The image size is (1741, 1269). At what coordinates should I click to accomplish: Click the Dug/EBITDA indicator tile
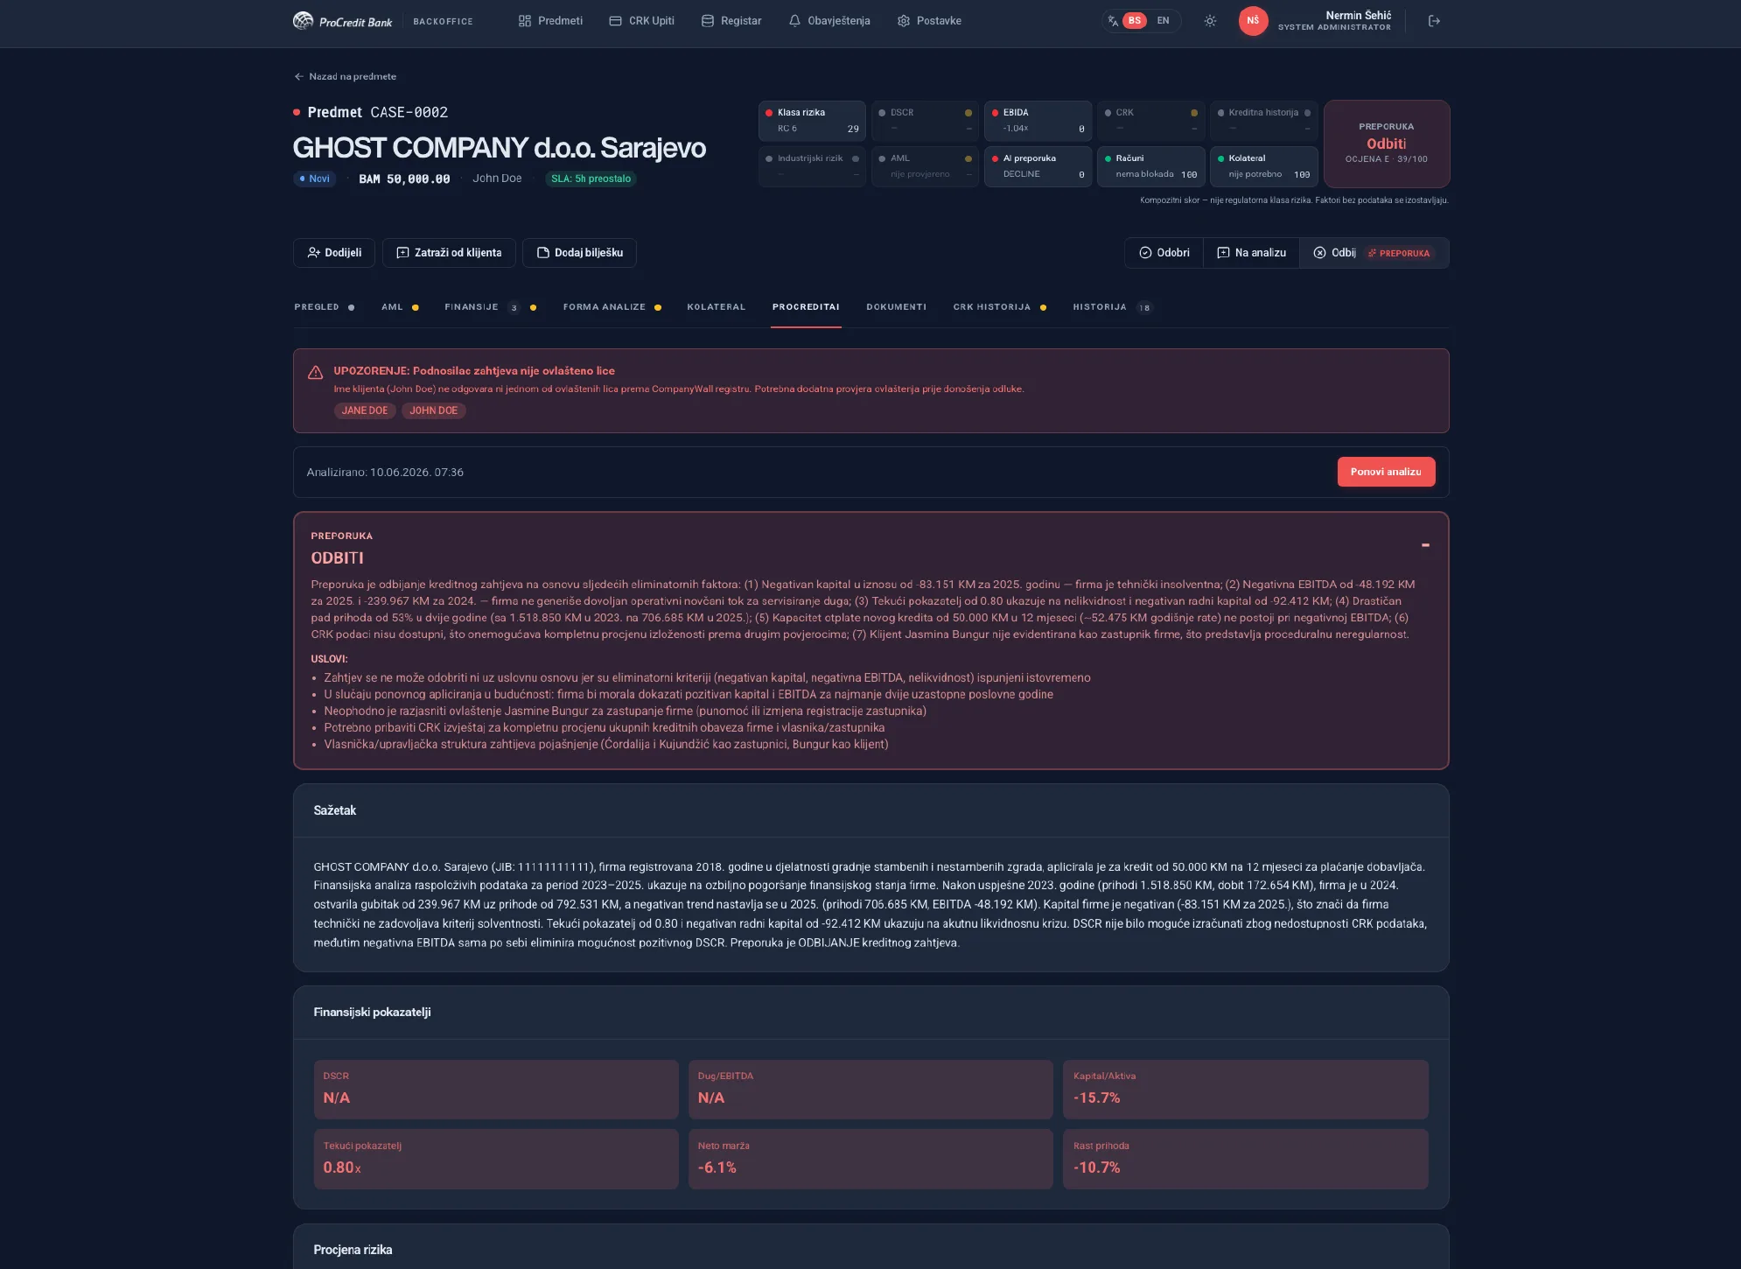[870, 1090]
